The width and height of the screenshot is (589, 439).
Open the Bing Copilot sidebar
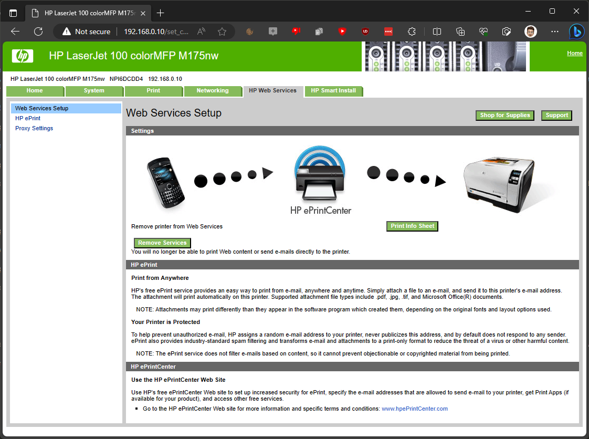[576, 32]
